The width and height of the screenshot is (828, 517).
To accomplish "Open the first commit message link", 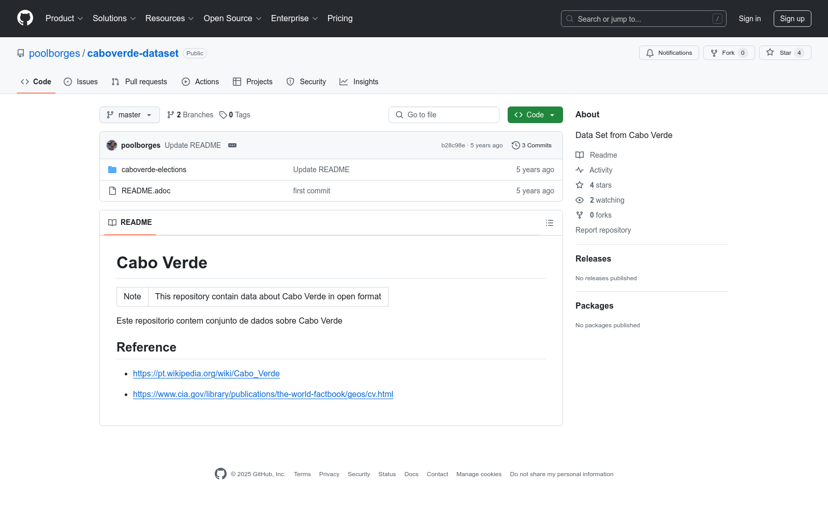I will tap(312, 191).
